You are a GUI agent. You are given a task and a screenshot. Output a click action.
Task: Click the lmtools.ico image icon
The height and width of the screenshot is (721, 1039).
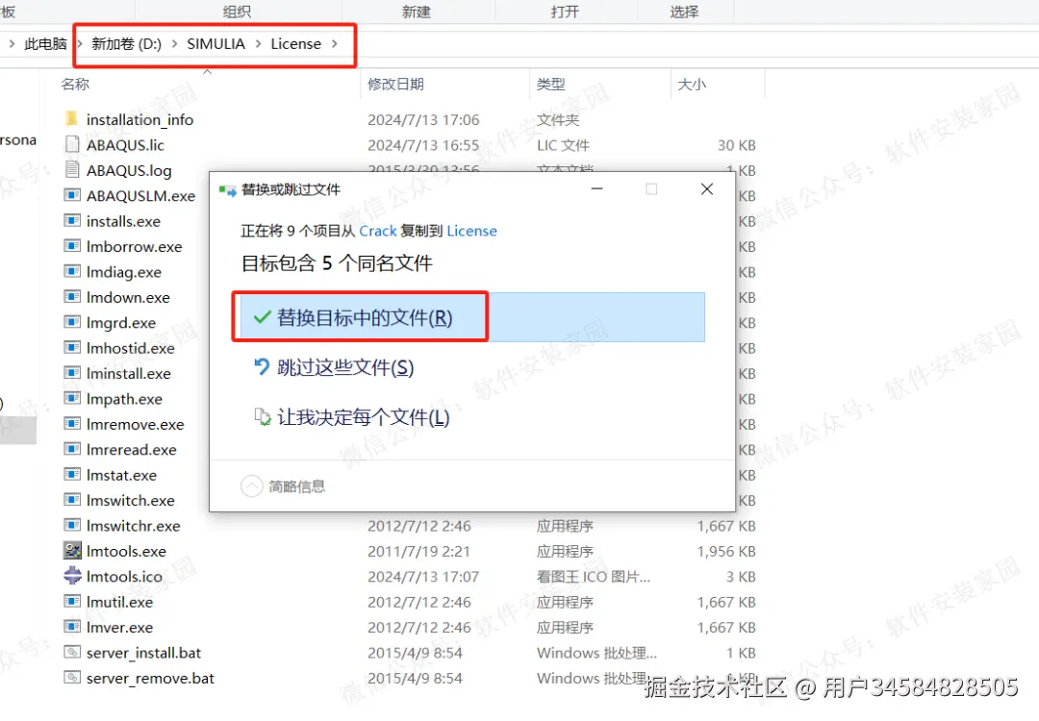72,576
